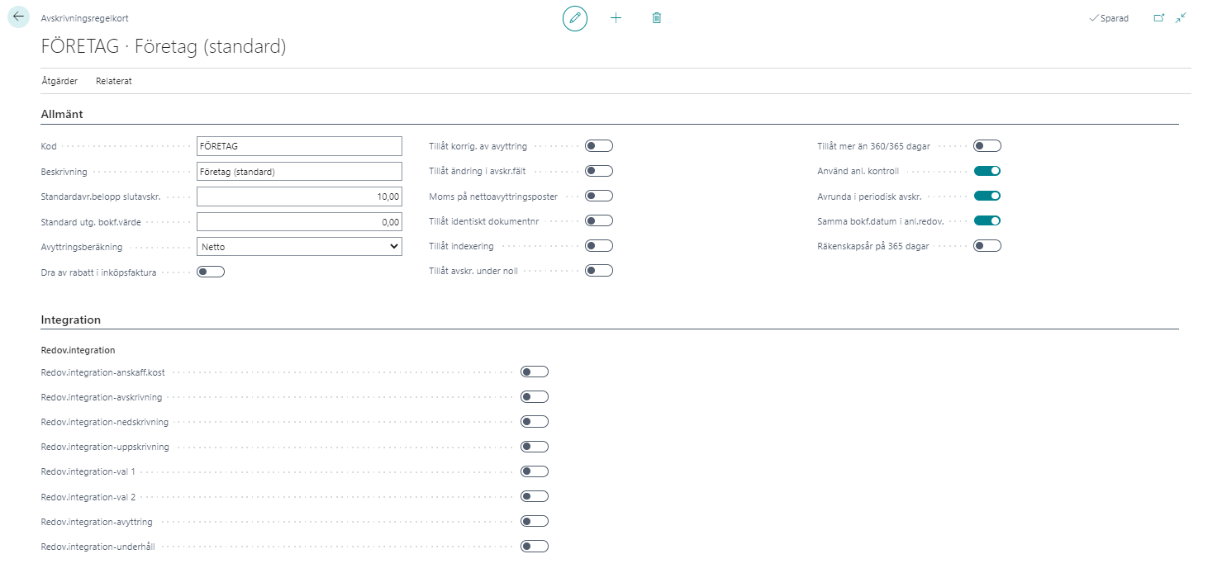The height and width of the screenshot is (573, 1222).
Task: Click the Standardavr.belopp slutavskr. field
Action: [x=299, y=197]
